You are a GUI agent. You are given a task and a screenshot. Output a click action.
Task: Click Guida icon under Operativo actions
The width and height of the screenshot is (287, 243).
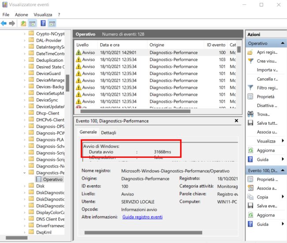coord(250,160)
